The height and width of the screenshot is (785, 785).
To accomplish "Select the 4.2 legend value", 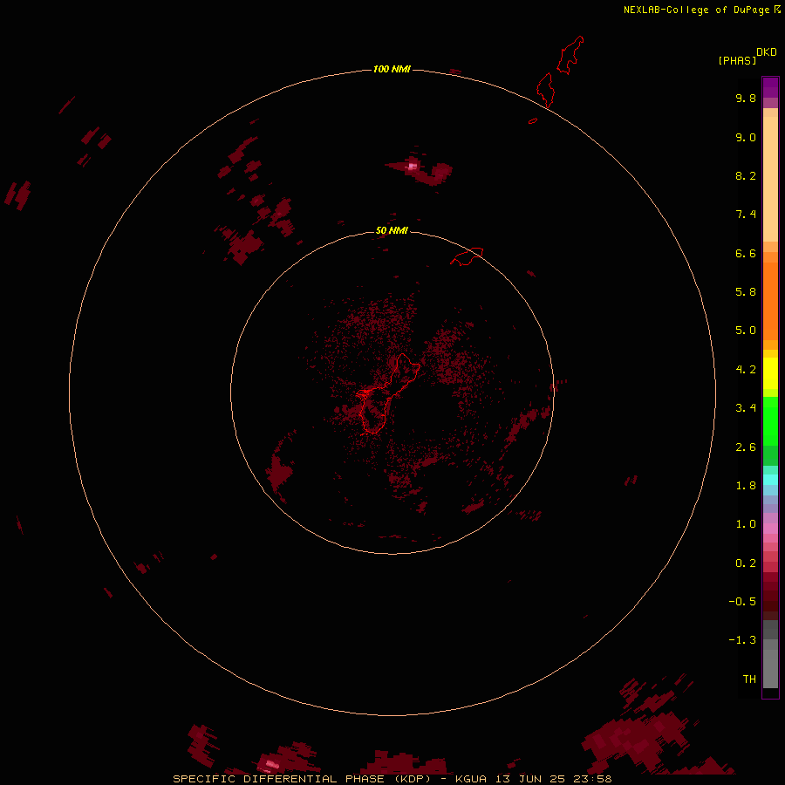I will point(746,370).
